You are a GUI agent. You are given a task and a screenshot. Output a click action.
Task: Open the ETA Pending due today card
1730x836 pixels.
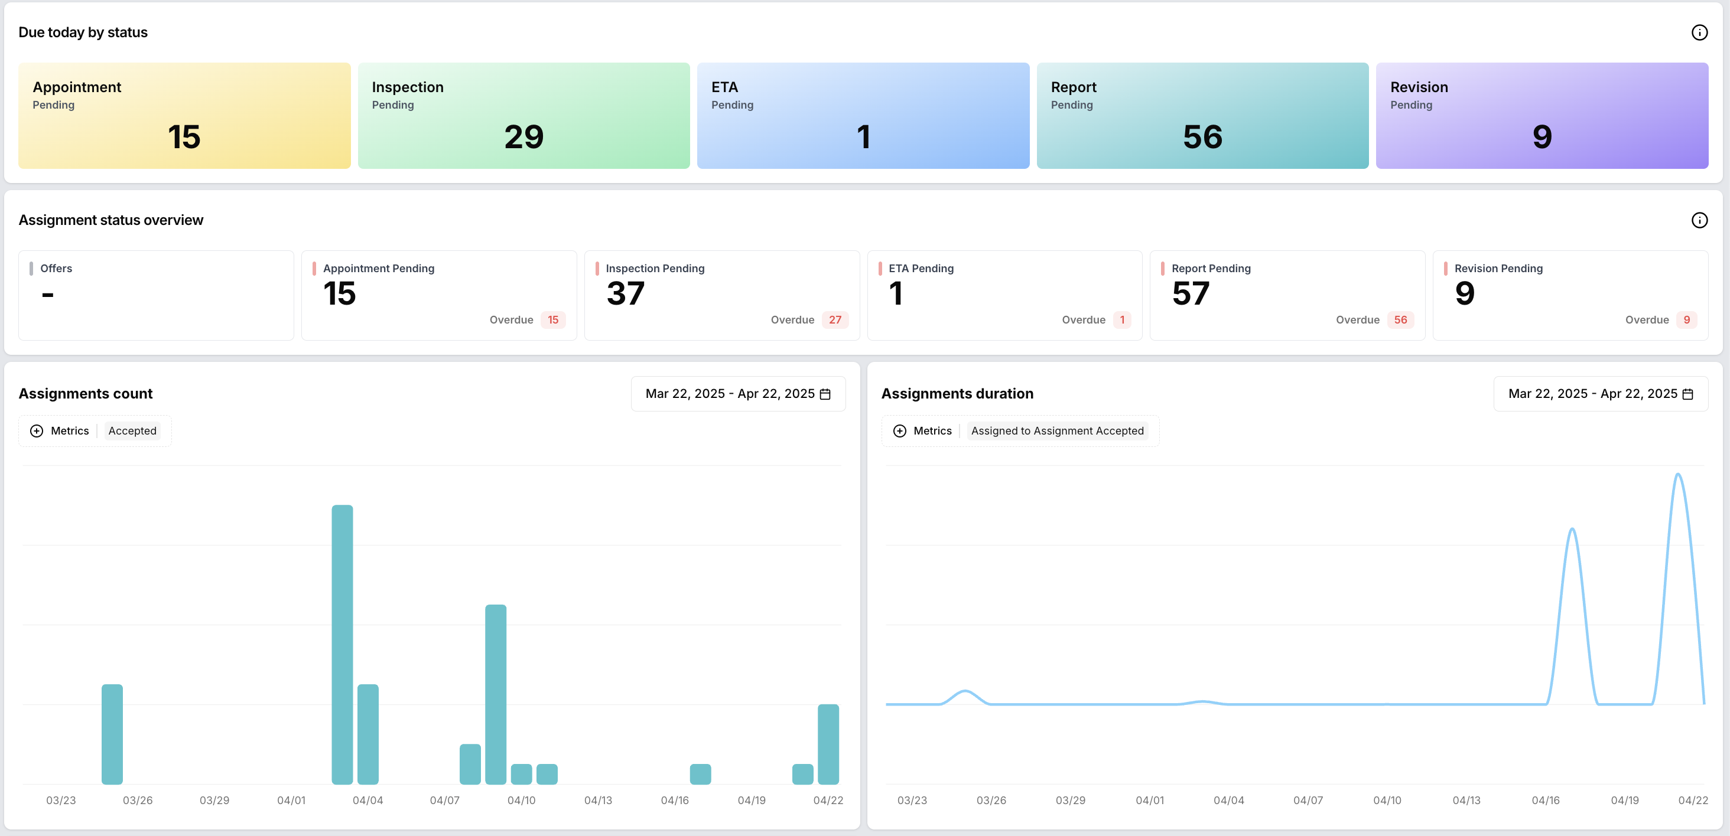[x=862, y=115]
